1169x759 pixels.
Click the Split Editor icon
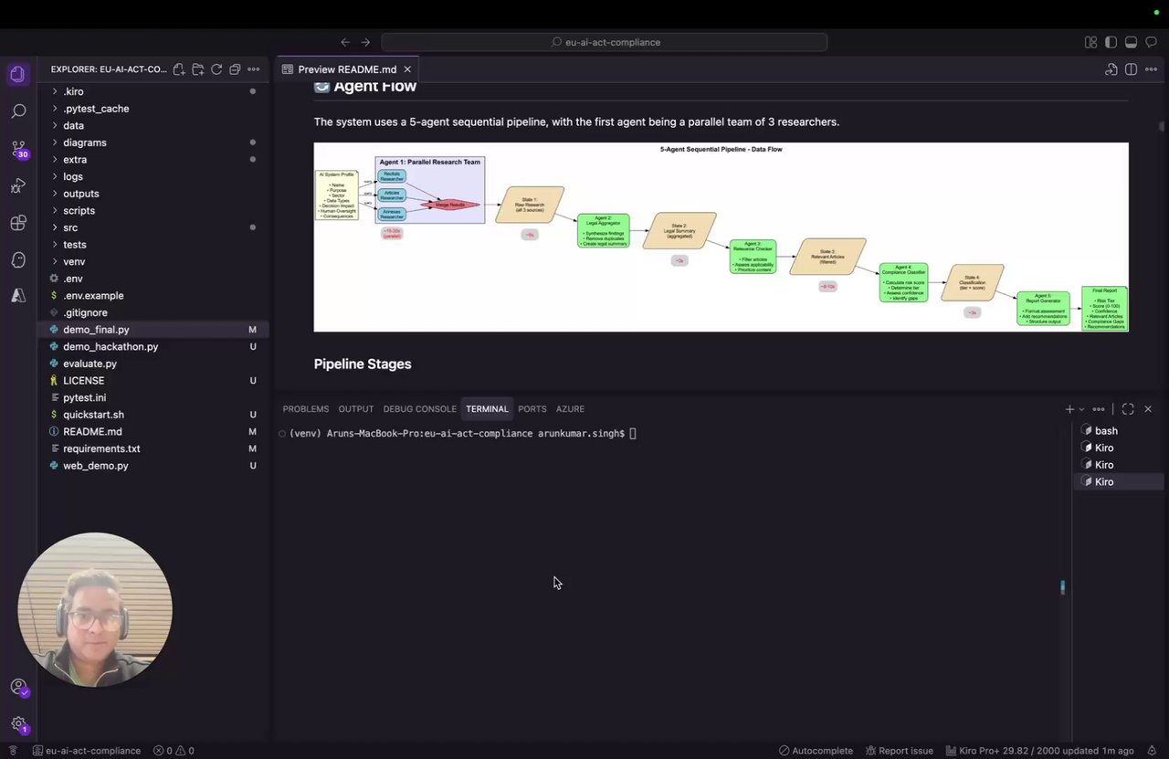coord(1131,69)
